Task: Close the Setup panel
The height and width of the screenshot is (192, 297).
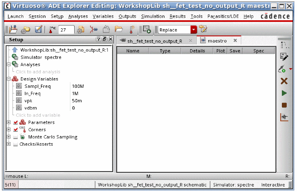Action: (x=111, y=39)
